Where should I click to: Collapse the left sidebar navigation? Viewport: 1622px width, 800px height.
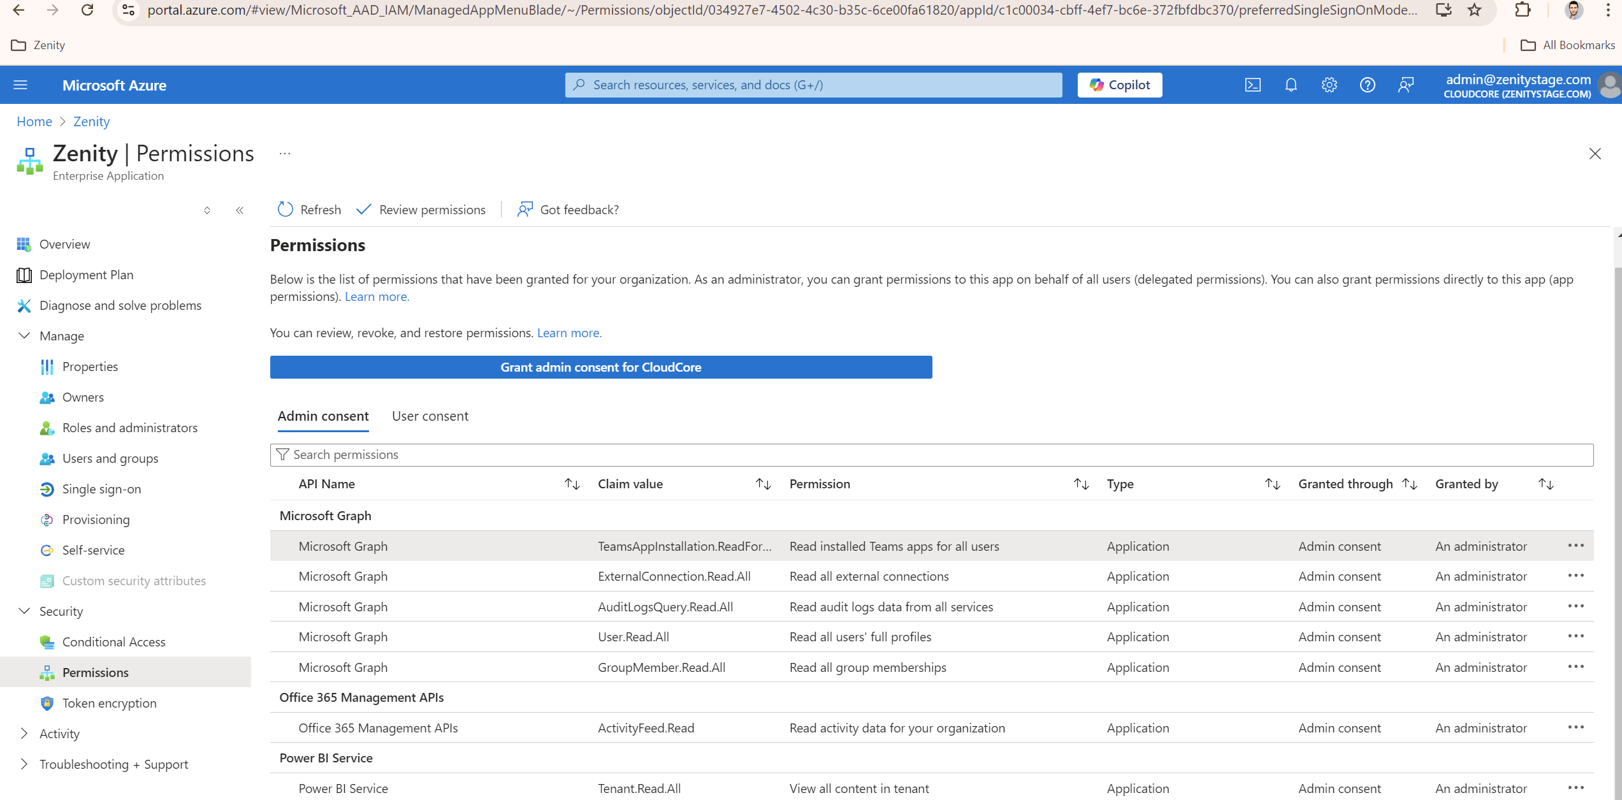tap(240, 210)
